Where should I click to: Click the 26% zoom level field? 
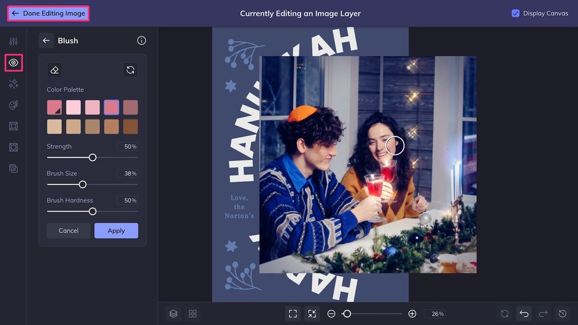pyautogui.click(x=435, y=313)
